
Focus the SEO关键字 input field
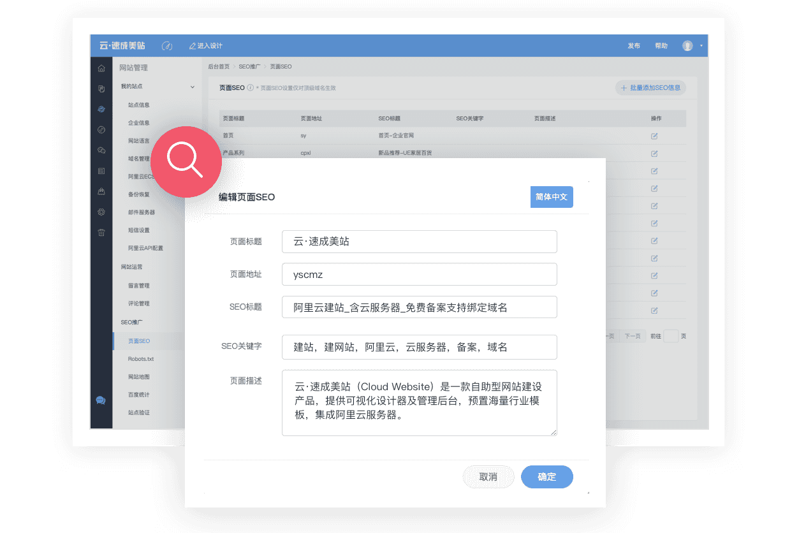(420, 347)
